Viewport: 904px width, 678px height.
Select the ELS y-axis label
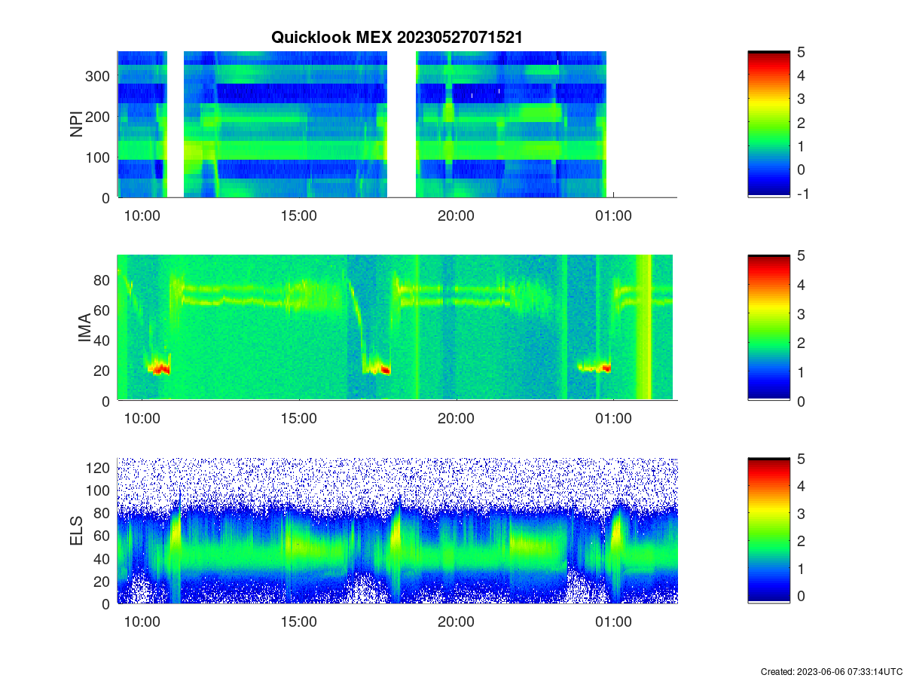(x=76, y=531)
